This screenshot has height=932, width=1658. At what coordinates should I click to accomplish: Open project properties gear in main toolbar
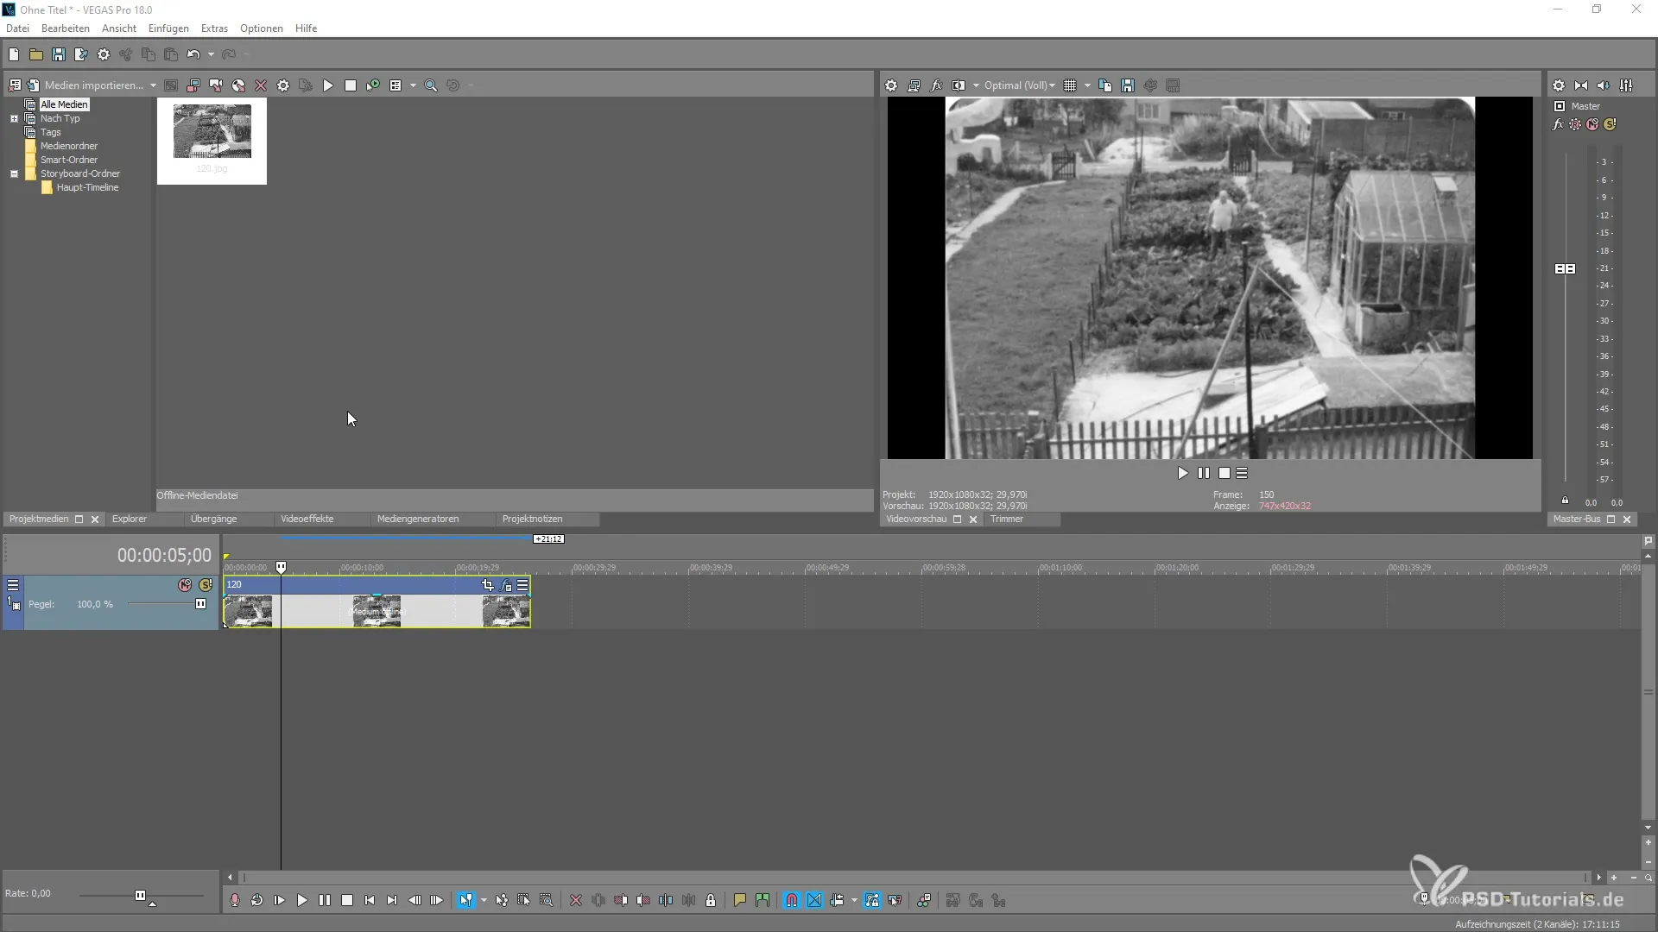pos(104,54)
